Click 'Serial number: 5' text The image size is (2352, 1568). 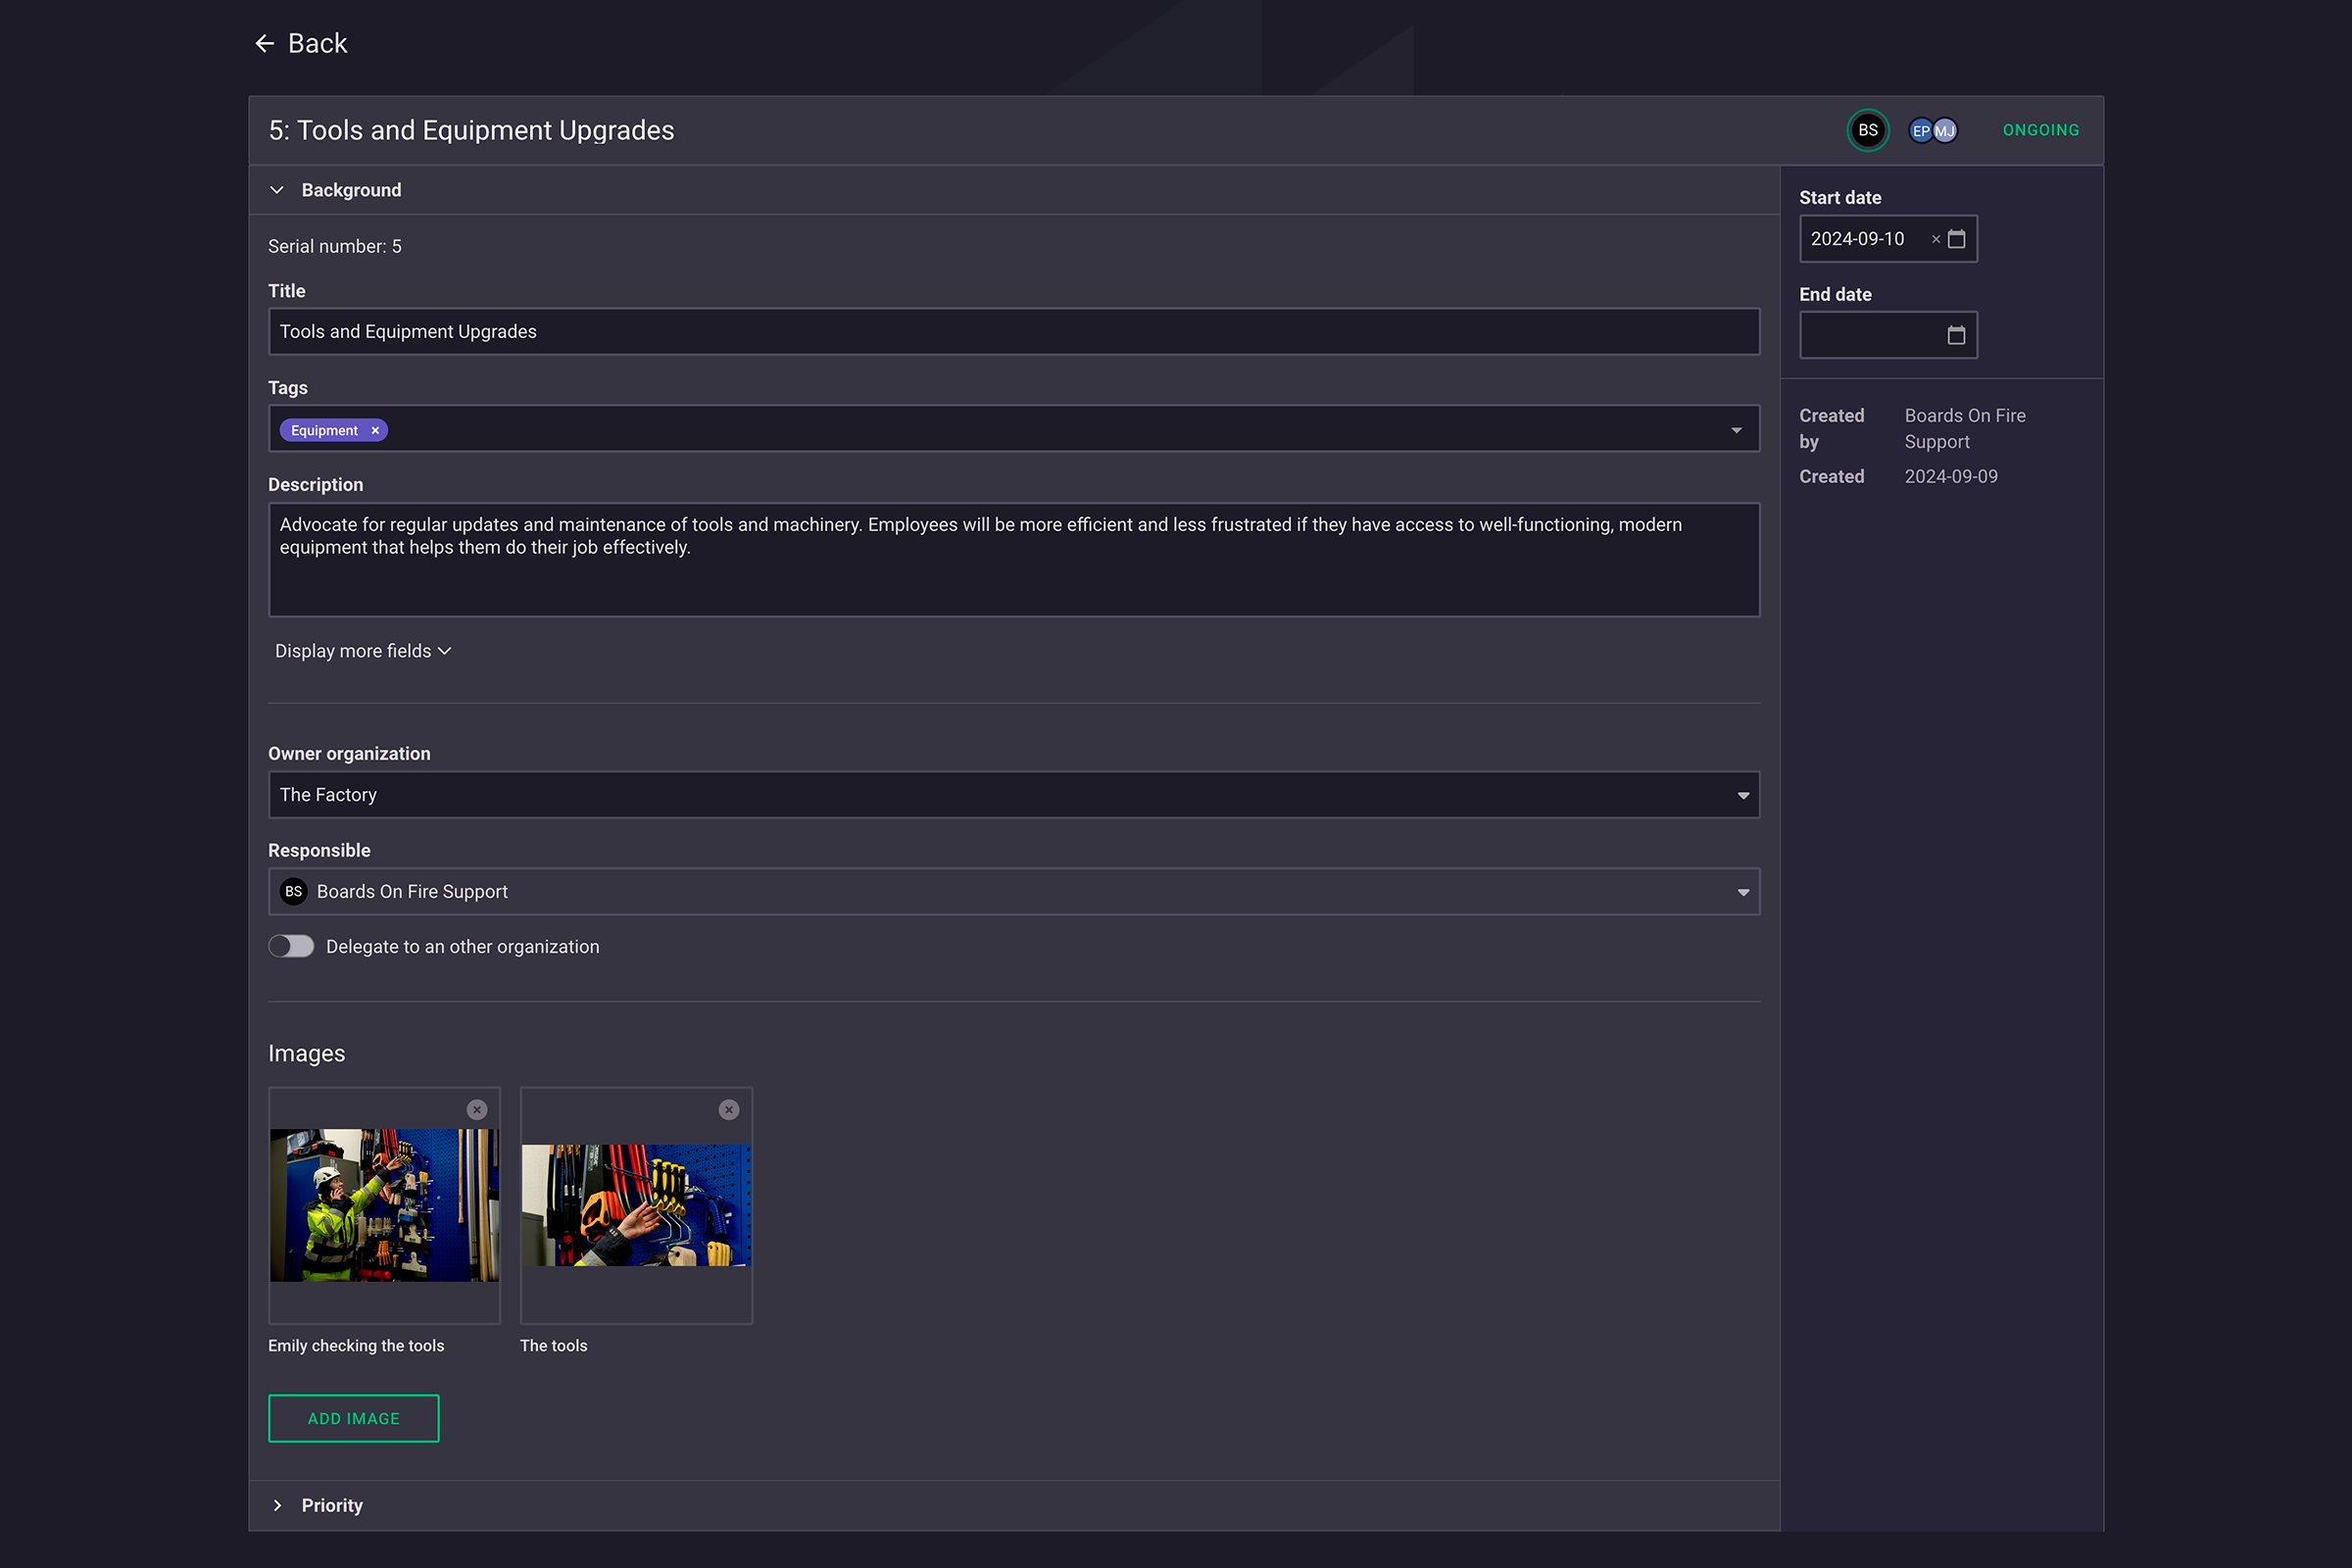coord(335,246)
